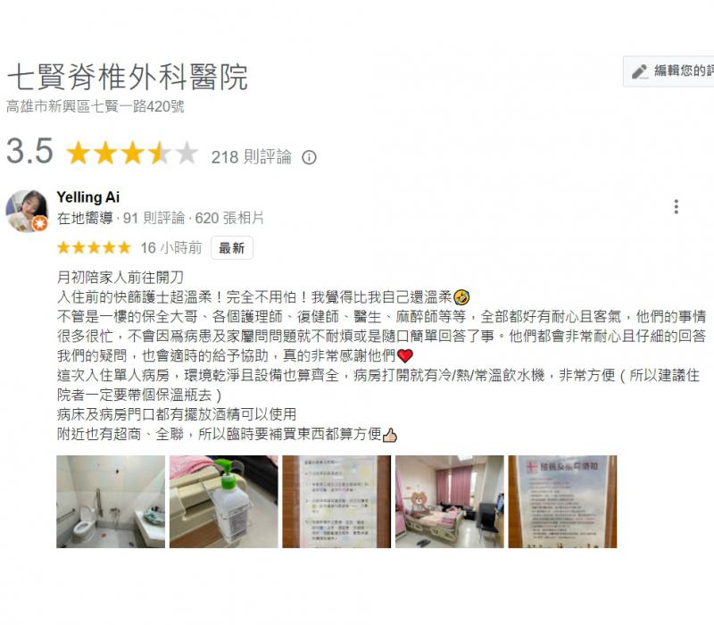
Task: Open the info icon beside 218 則評論
Action: click(309, 158)
